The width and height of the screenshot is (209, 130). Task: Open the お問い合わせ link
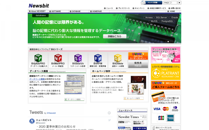tap(175, 8)
